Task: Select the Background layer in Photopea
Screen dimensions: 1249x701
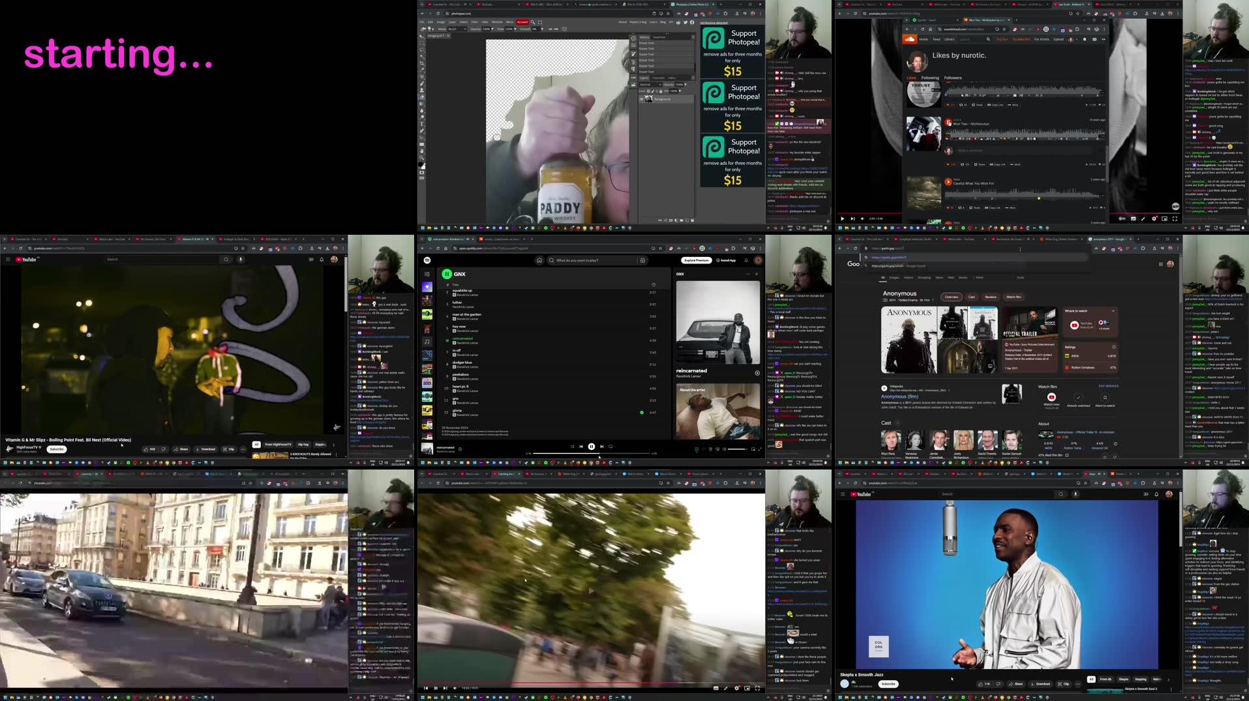Action: click(x=667, y=98)
